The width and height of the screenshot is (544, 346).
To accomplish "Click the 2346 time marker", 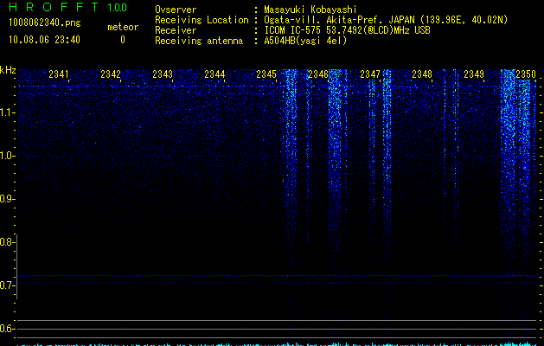I will [318, 74].
